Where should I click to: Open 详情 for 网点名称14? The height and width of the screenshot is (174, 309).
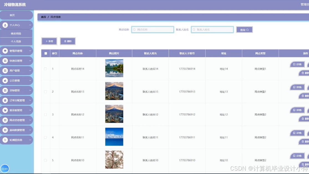point(297,64)
